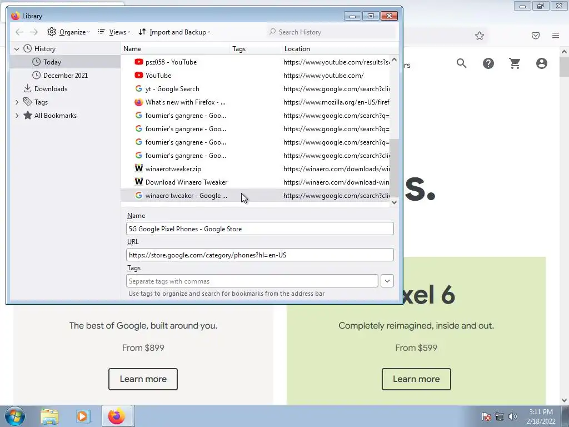Click the history list scrollbar thumb
The image size is (569, 427).
[394, 168]
